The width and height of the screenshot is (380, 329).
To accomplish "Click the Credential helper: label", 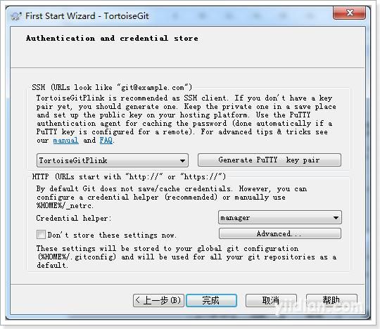I will [x=74, y=218].
